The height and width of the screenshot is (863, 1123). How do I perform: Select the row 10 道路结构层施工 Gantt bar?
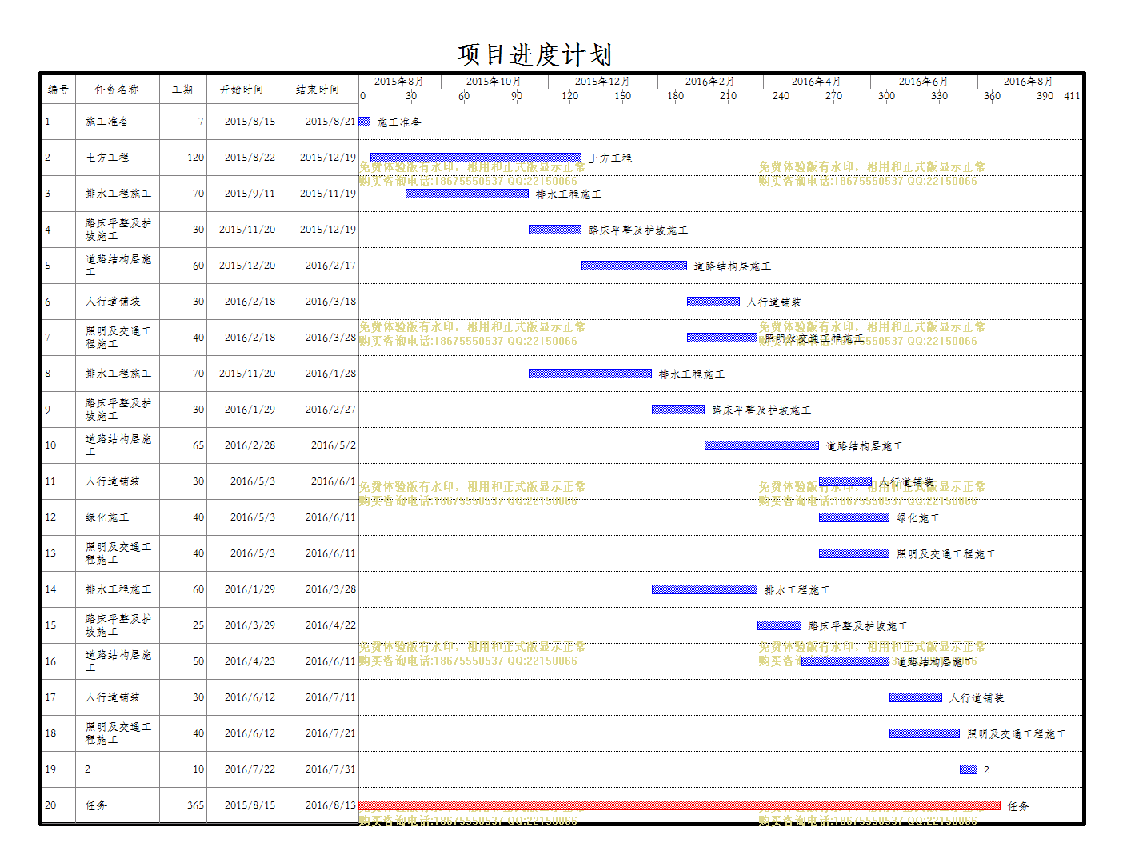762,445
